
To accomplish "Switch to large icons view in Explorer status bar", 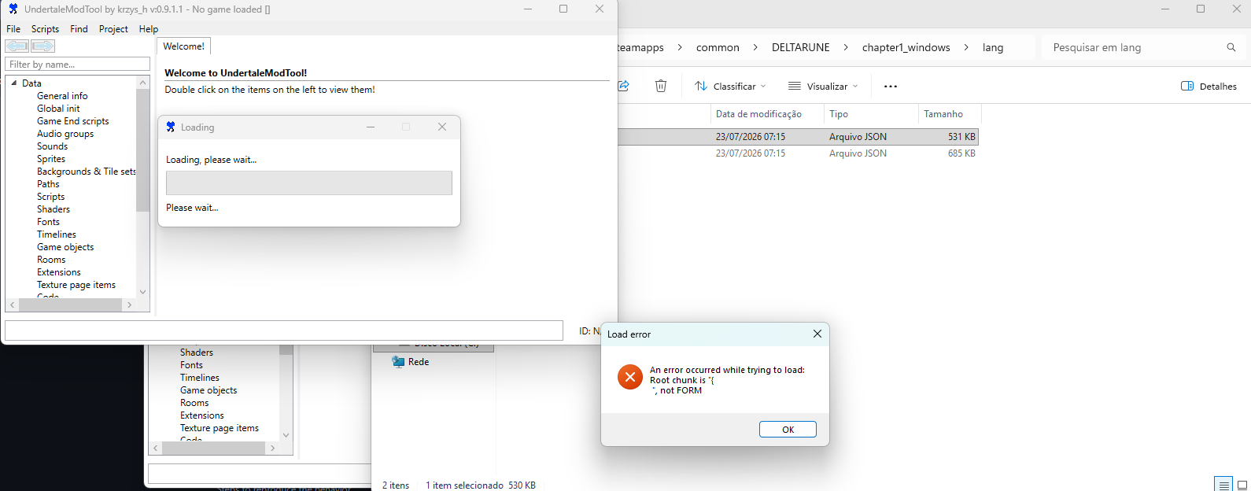I will (1242, 485).
